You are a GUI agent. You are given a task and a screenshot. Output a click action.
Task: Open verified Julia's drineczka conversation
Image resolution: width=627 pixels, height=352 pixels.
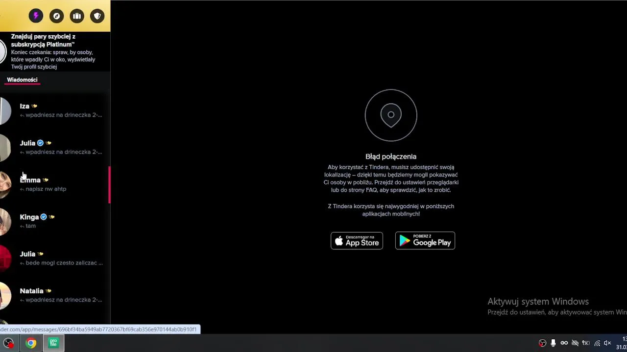click(55, 147)
